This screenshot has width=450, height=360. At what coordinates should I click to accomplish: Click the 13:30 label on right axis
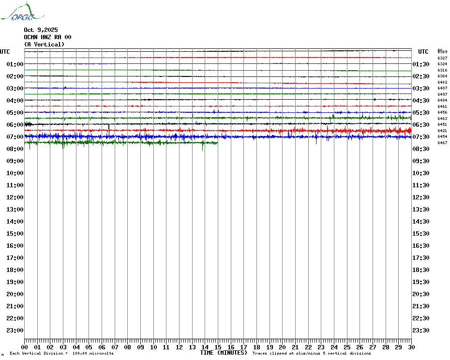click(421, 210)
